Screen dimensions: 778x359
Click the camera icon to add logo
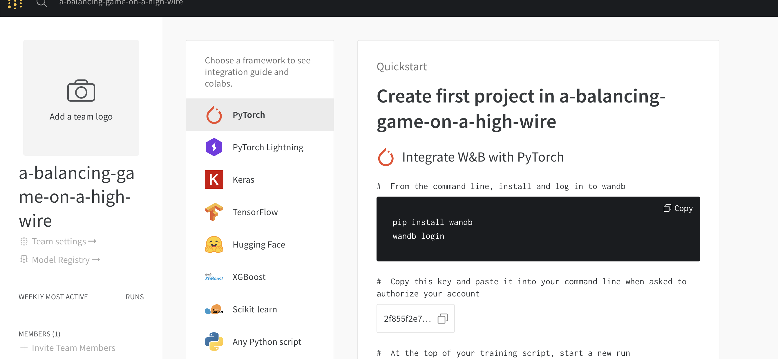[x=81, y=91]
